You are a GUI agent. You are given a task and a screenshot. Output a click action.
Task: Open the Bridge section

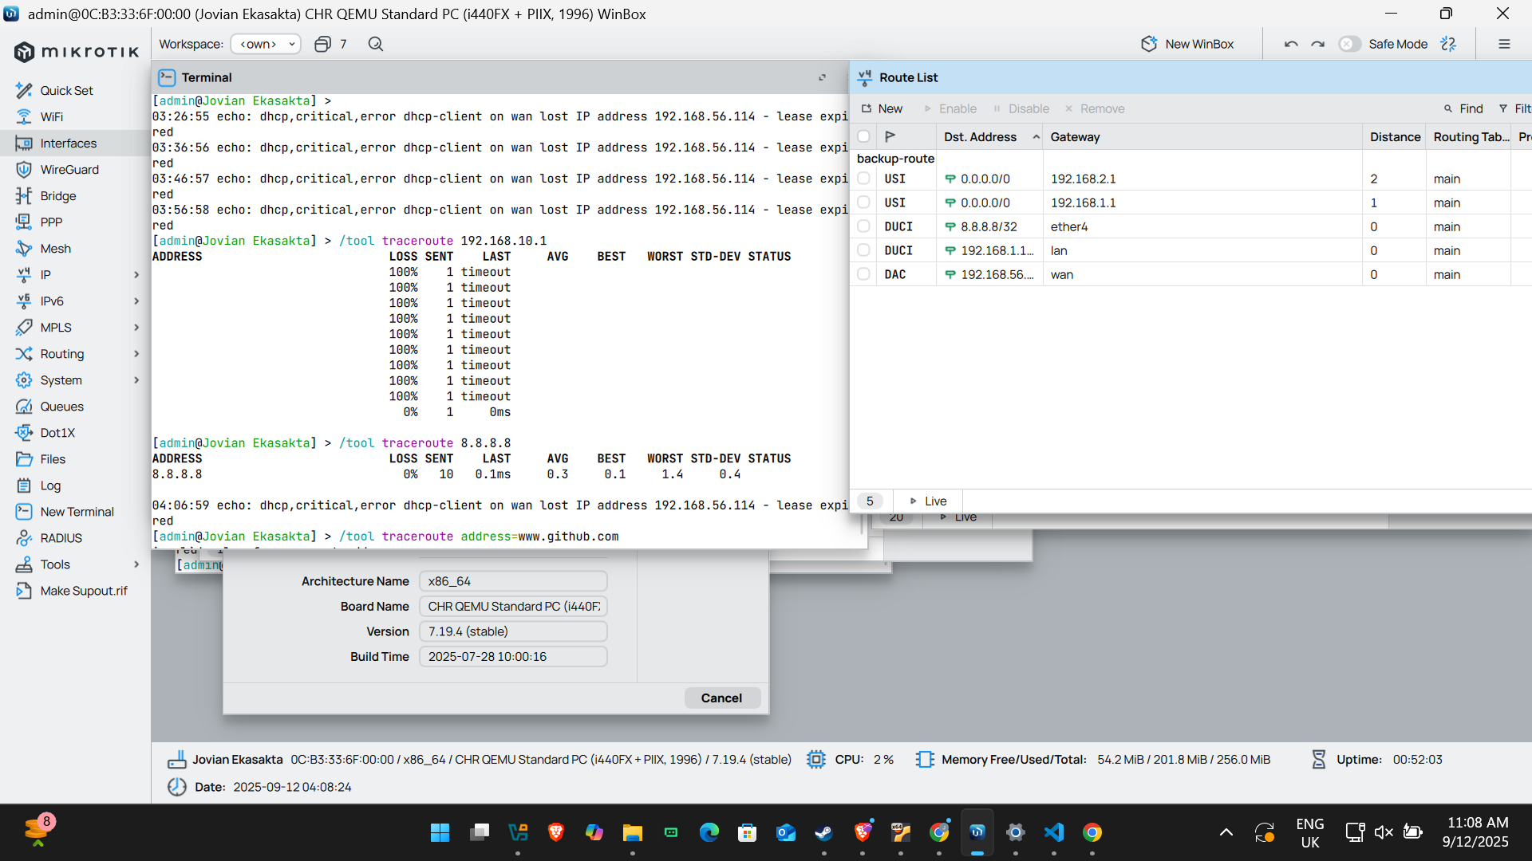(58, 196)
